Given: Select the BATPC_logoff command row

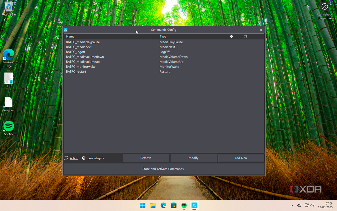Looking at the screenshot, I should 164,52.
